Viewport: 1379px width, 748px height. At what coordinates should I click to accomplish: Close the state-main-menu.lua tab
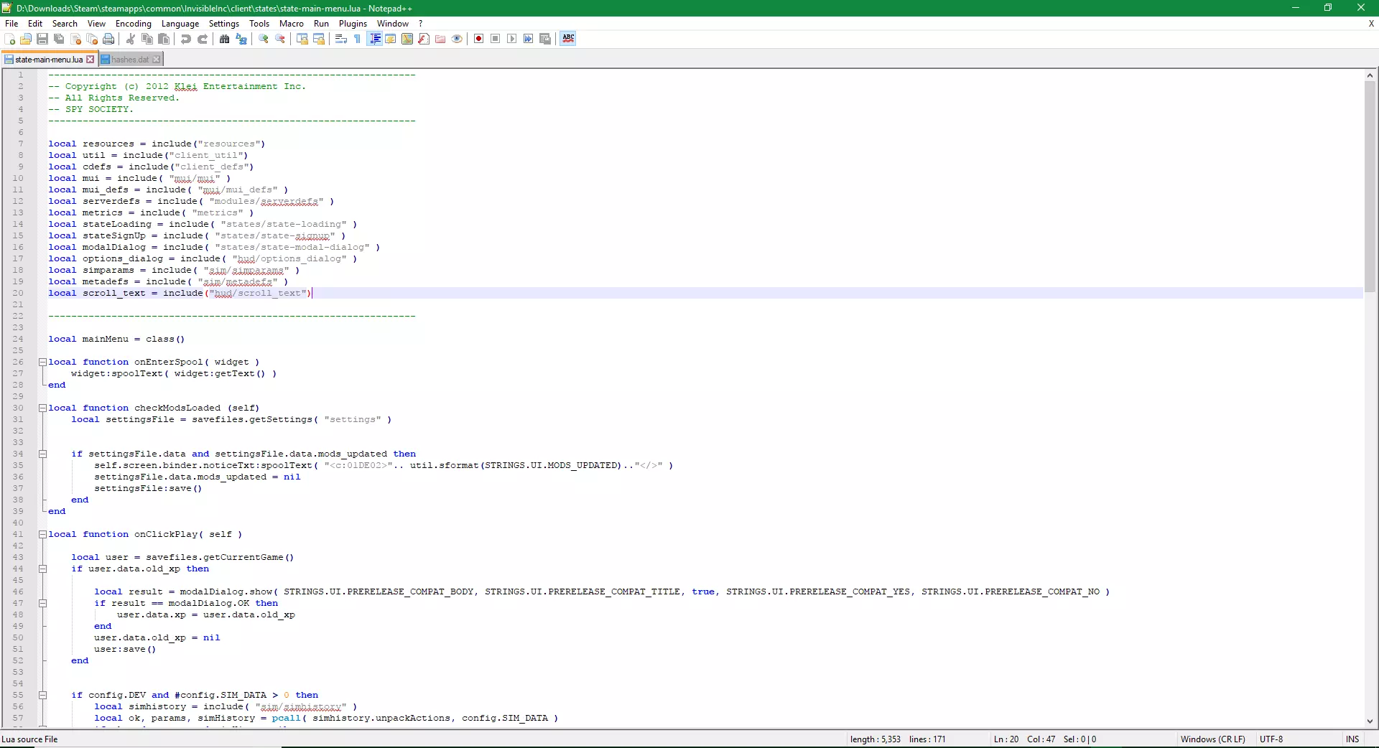point(90,60)
